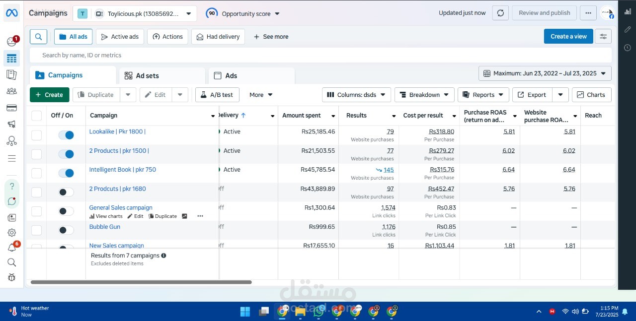Click the Meta logo icon

point(12,13)
